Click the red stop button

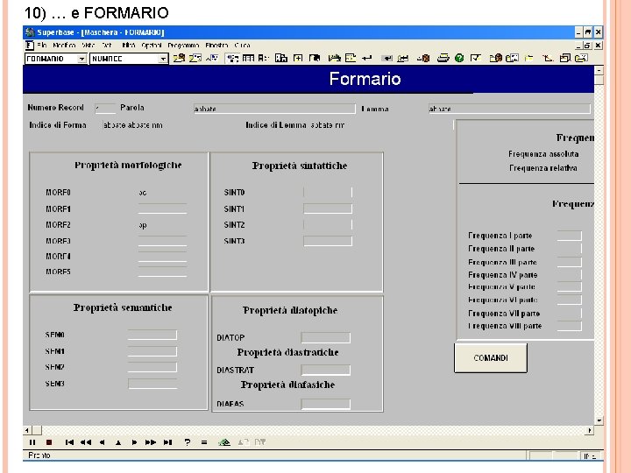[49, 442]
